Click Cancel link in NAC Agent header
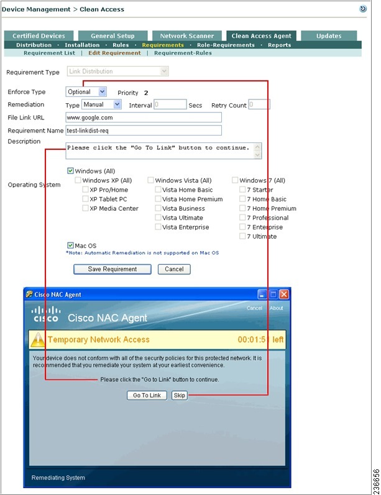The height and width of the screenshot is (495, 381). pos(254,308)
